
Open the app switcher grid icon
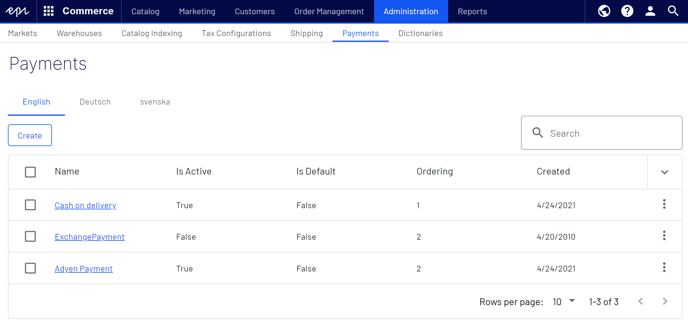[x=48, y=11]
